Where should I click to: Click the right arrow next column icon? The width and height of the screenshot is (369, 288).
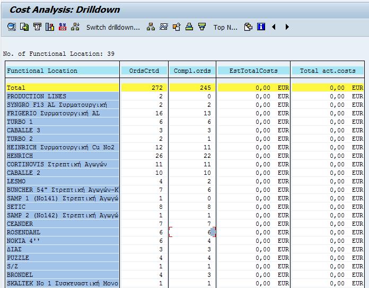(287, 27)
